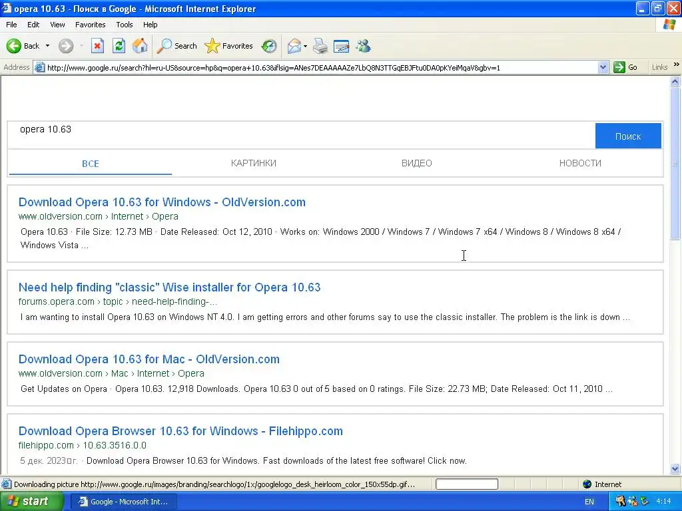The height and width of the screenshot is (511, 682).
Task: Click the EN language indicator
Action: tap(589, 502)
